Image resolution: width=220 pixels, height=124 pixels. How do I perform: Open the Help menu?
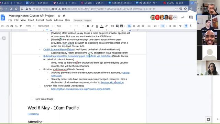tap(67, 20)
